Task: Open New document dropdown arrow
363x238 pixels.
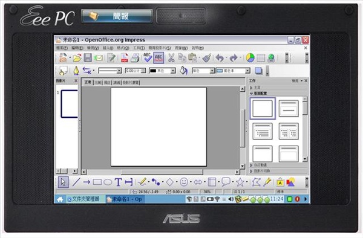Action: [x=70, y=58]
